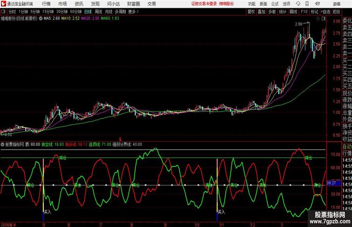Click the 叠加 overlay button
This screenshot has height=227, width=352.
[262, 12]
